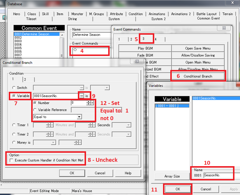The width and height of the screenshot is (240, 195).
Task: Click the ellipsis button next to SeasonNo. variable
Action: [82, 96]
